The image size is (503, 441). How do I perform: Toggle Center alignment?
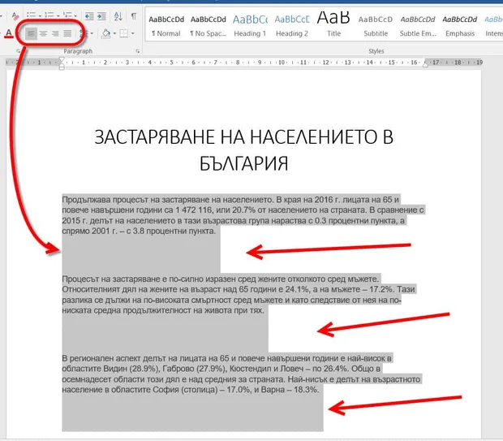click(43, 33)
